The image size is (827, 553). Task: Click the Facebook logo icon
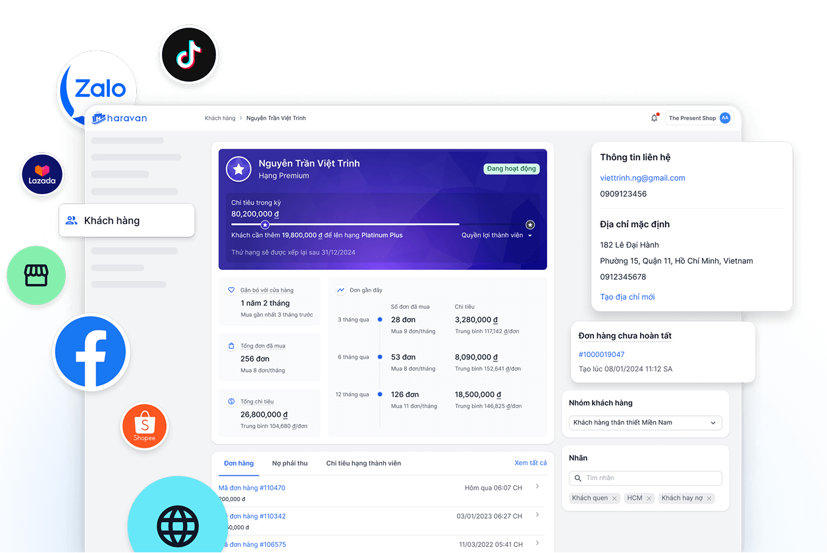click(90, 352)
